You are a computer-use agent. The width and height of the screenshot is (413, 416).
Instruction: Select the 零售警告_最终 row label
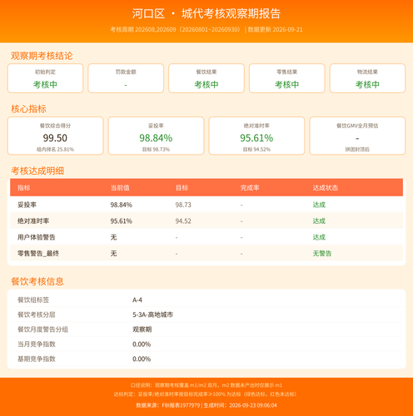(x=38, y=253)
